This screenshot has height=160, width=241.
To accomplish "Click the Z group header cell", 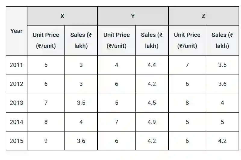I will coord(203,16).
